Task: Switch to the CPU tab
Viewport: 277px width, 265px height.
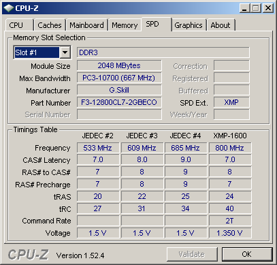Action: pos(19,25)
